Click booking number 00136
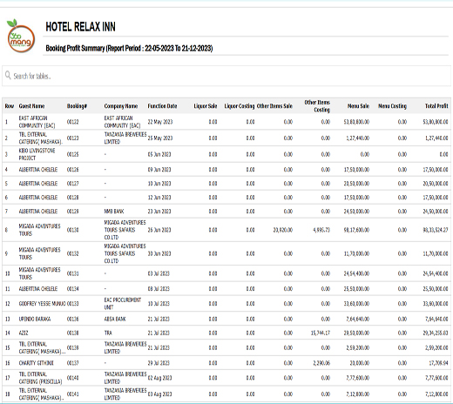Image resolution: width=453 pixels, height=404 pixels. tap(72, 319)
